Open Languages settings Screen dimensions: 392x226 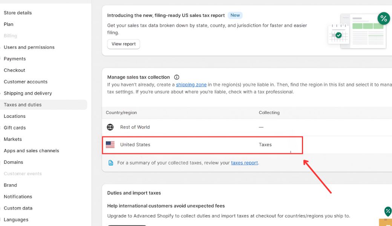tap(16, 220)
